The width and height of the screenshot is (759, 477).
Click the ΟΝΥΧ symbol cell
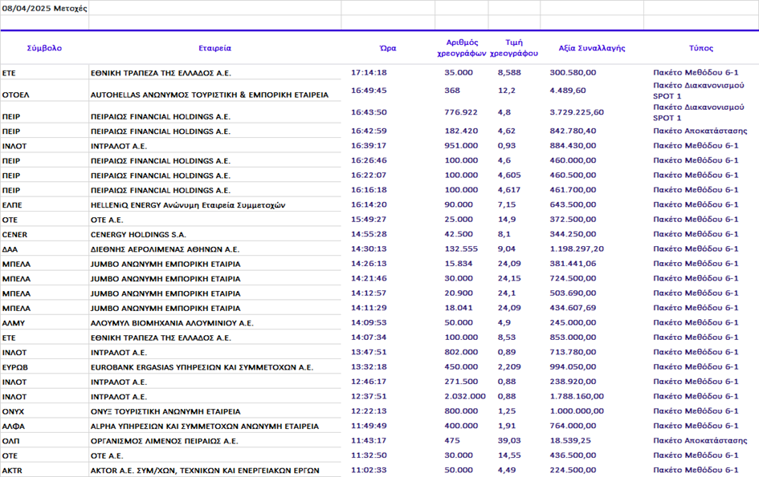coord(14,411)
